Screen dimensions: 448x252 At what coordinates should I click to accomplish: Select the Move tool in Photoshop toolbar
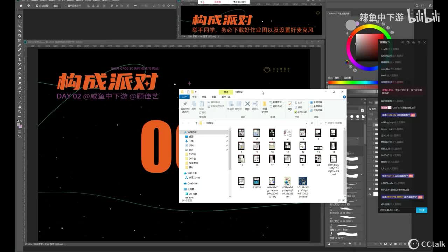pyautogui.click(x=20, y=16)
